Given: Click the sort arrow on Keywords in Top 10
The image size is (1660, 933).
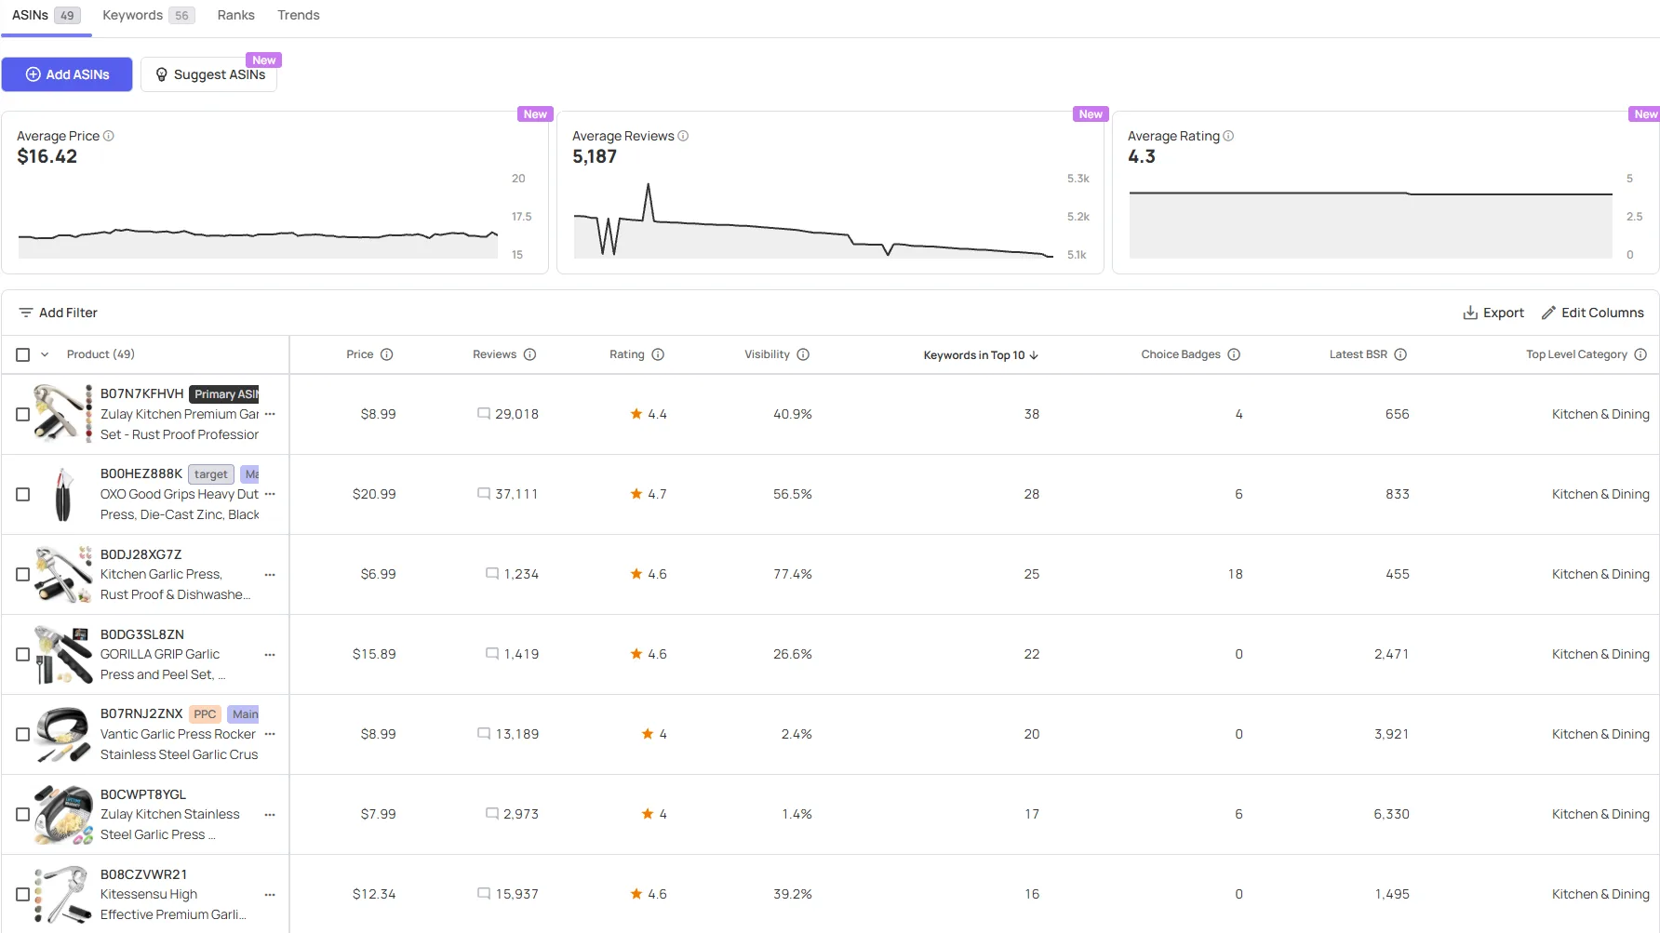Looking at the screenshot, I should (x=1034, y=355).
